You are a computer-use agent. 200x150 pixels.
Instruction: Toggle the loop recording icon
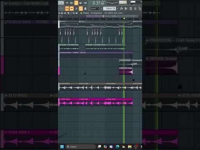click(x=85, y=3)
